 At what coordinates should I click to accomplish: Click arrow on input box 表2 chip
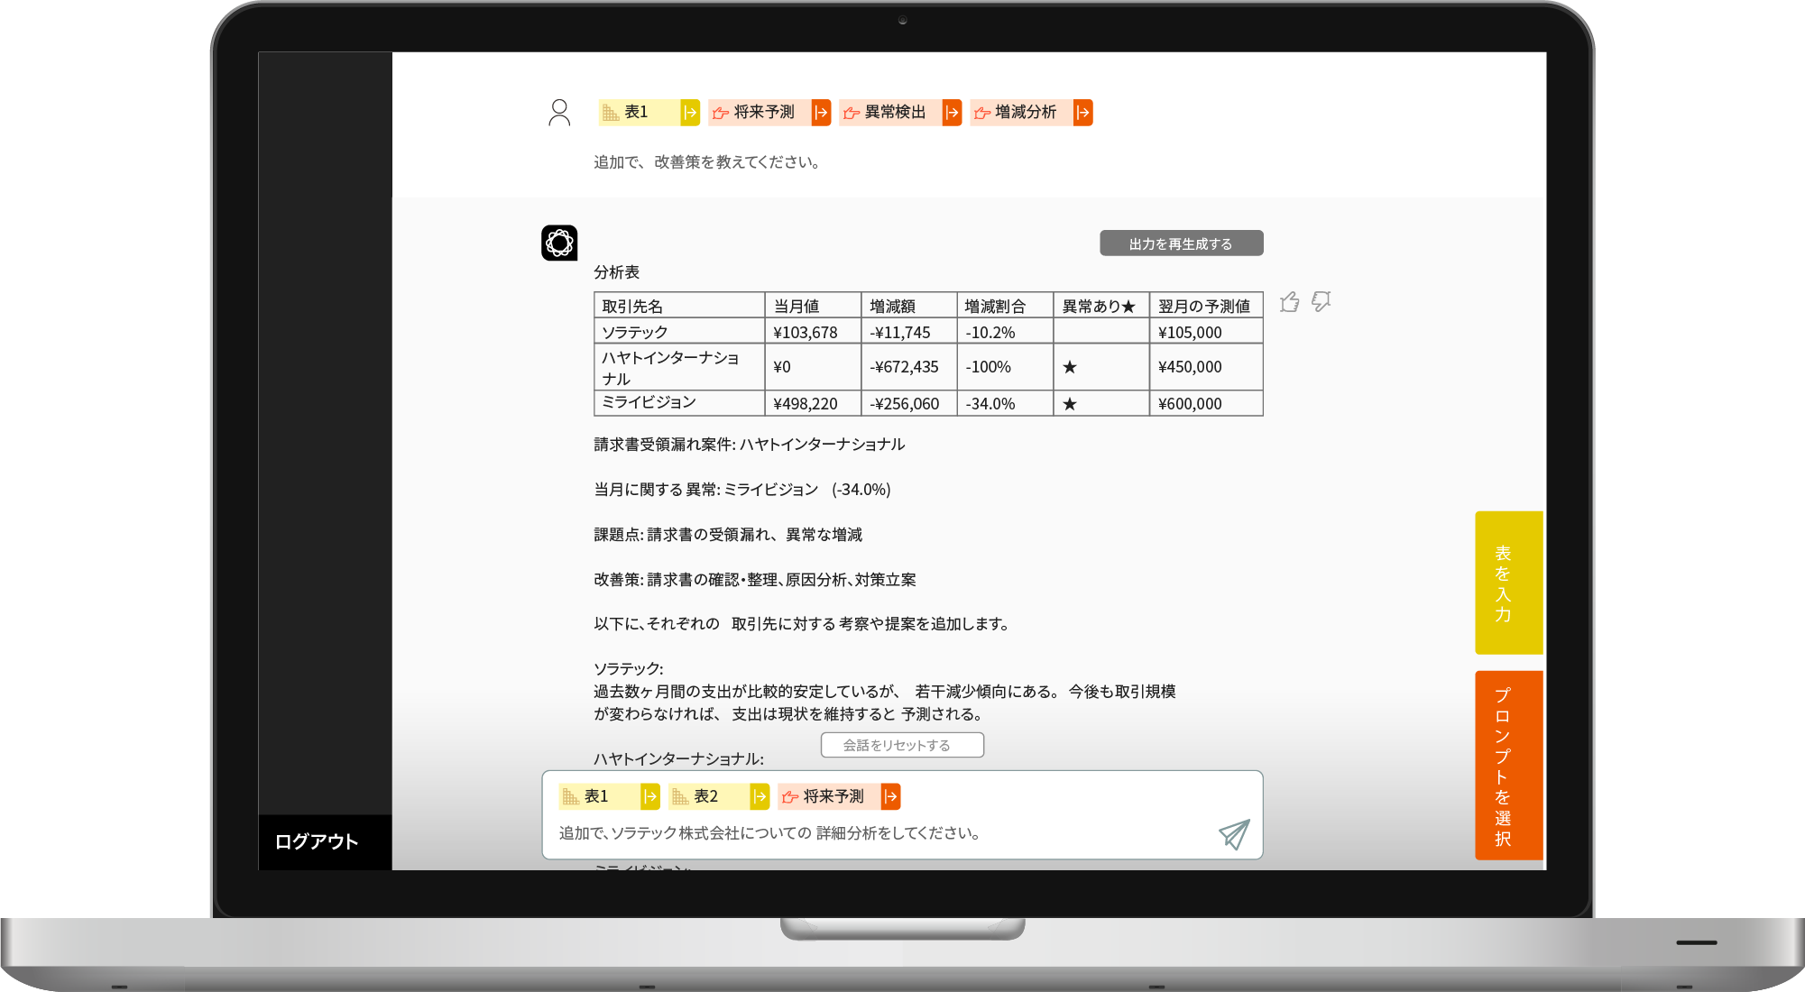tap(760, 796)
